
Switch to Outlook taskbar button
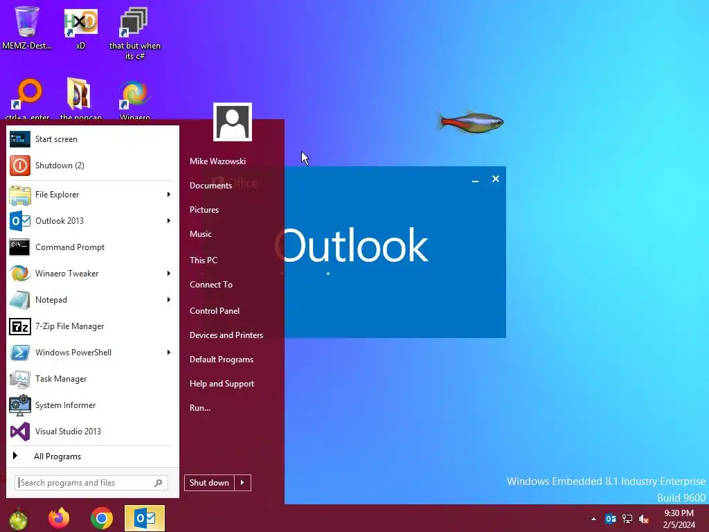pyautogui.click(x=145, y=518)
